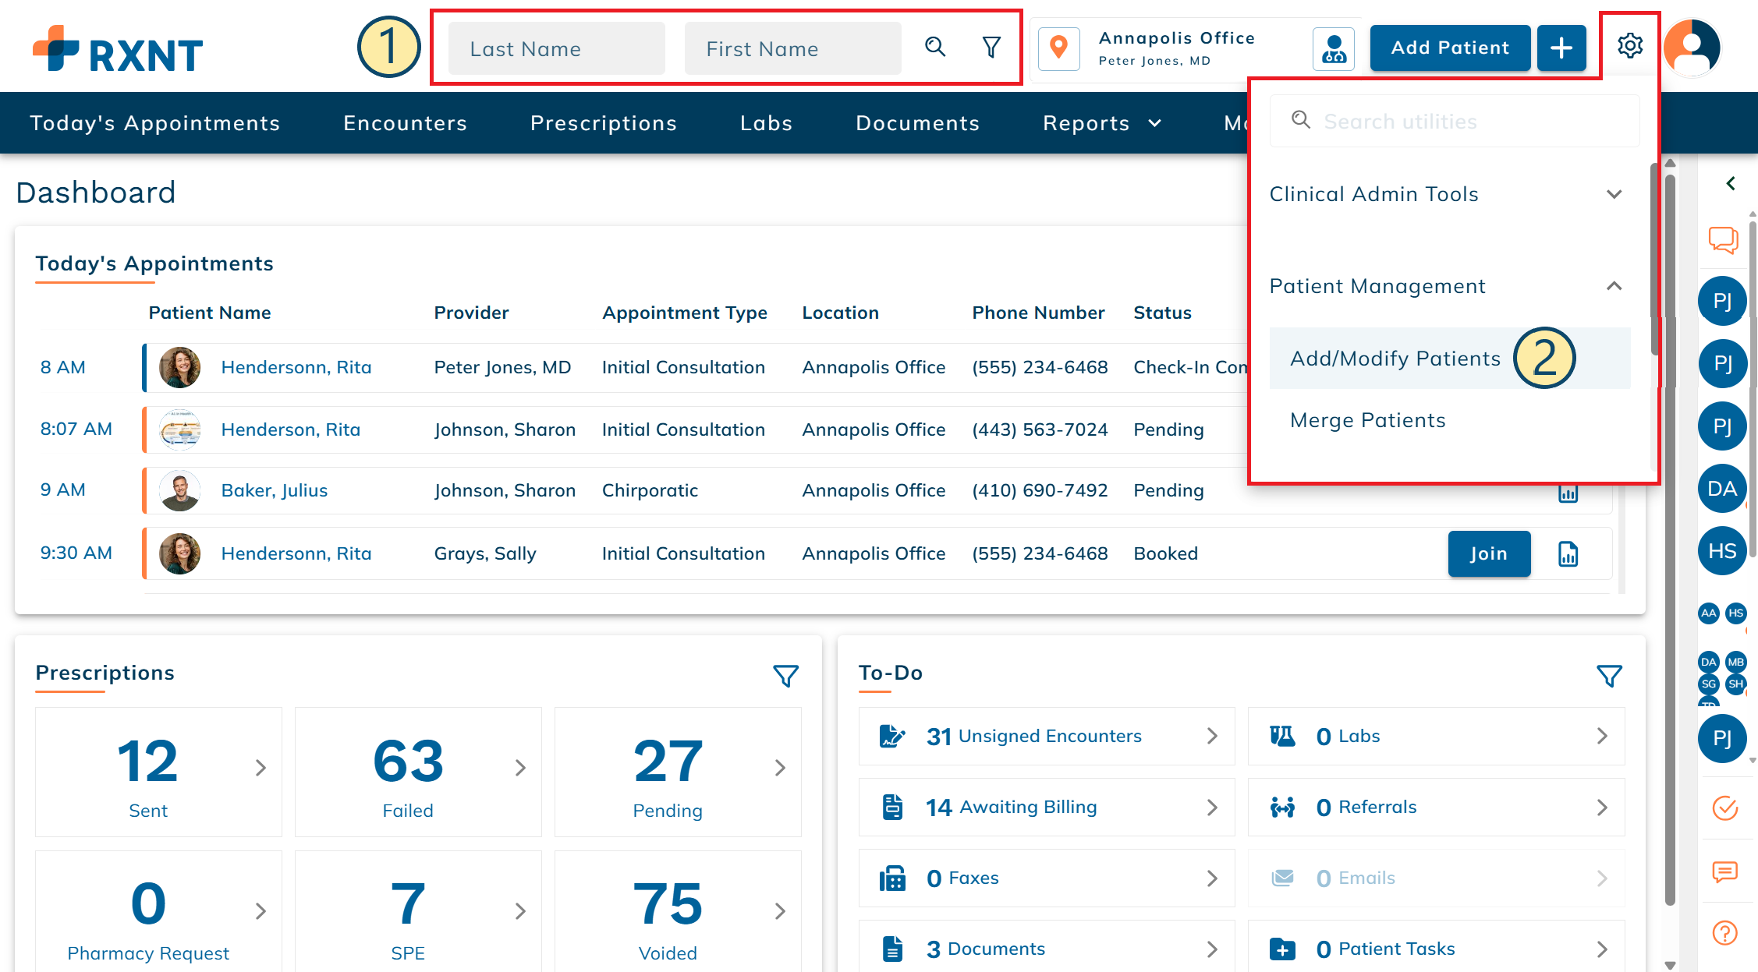Open the help question mark icon
The image size is (1758, 972).
coord(1724,932)
